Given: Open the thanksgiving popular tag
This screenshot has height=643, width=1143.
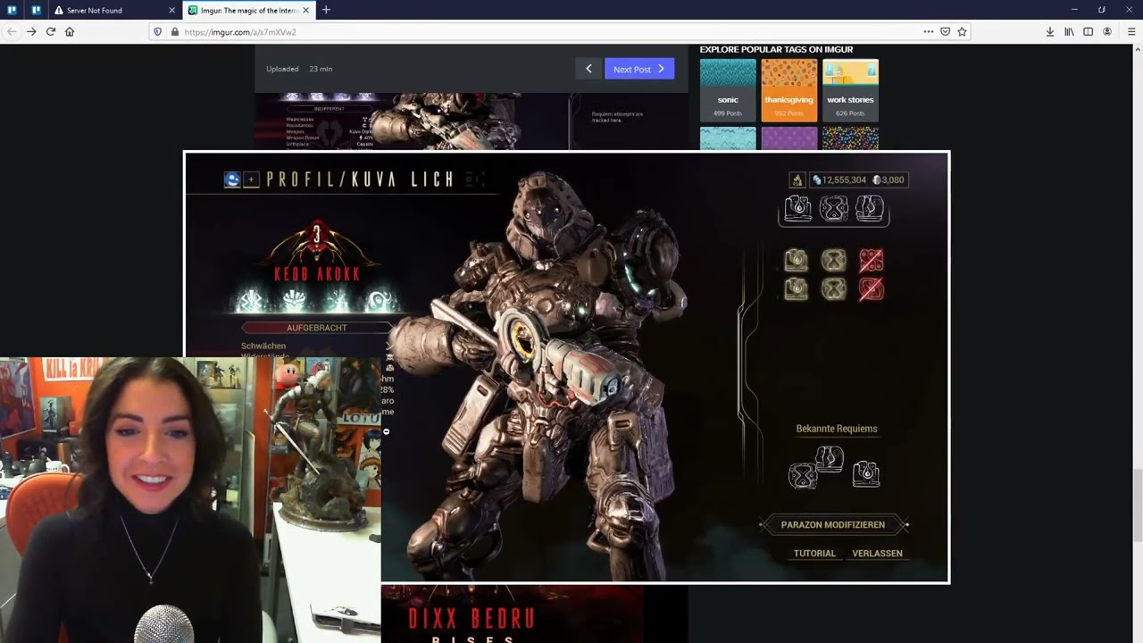Looking at the screenshot, I should click(x=788, y=90).
